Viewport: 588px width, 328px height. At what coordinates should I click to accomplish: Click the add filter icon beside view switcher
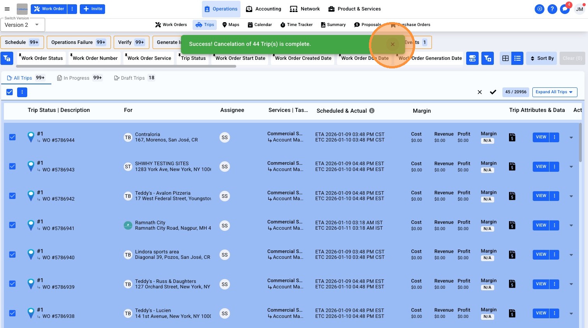(x=488, y=58)
